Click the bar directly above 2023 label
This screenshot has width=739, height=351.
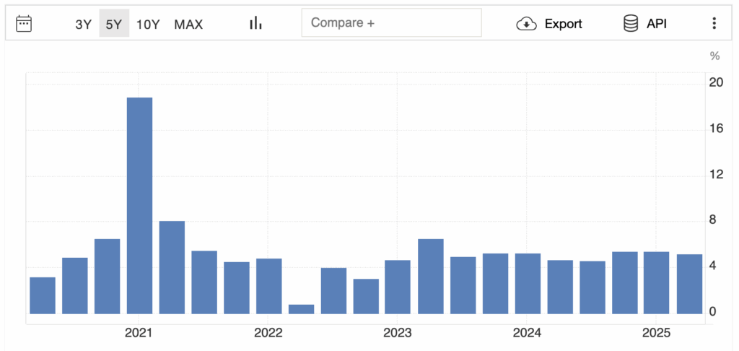point(398,287)
